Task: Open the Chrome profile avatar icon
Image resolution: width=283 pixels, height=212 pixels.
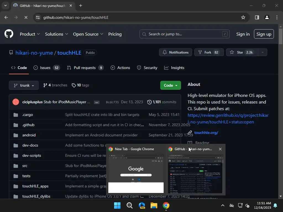Action: (x=267, y=17)
